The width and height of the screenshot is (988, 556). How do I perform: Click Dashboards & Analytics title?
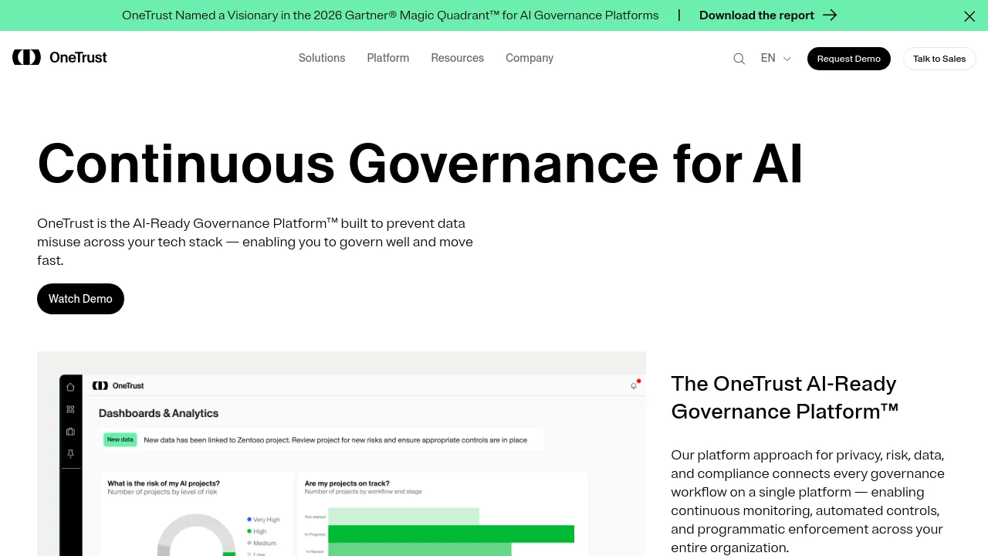(158, 413)
